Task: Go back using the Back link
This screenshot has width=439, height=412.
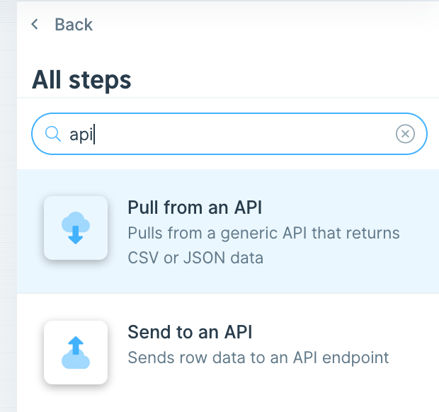Action: pos(62,25)
